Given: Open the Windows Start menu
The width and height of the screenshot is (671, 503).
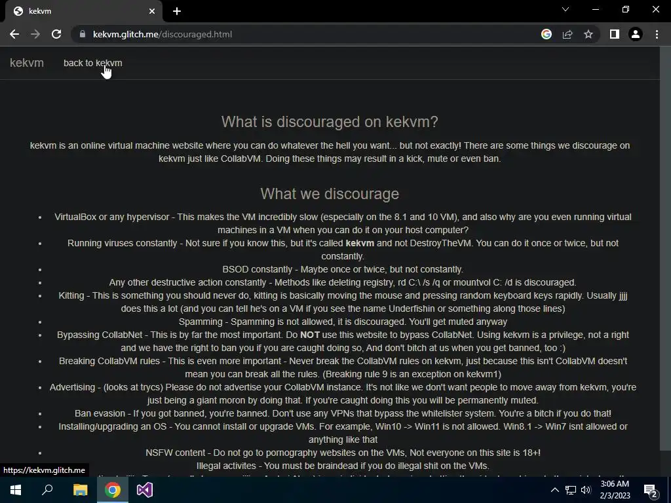Looking at the screenshot, I should pos(16,490).
